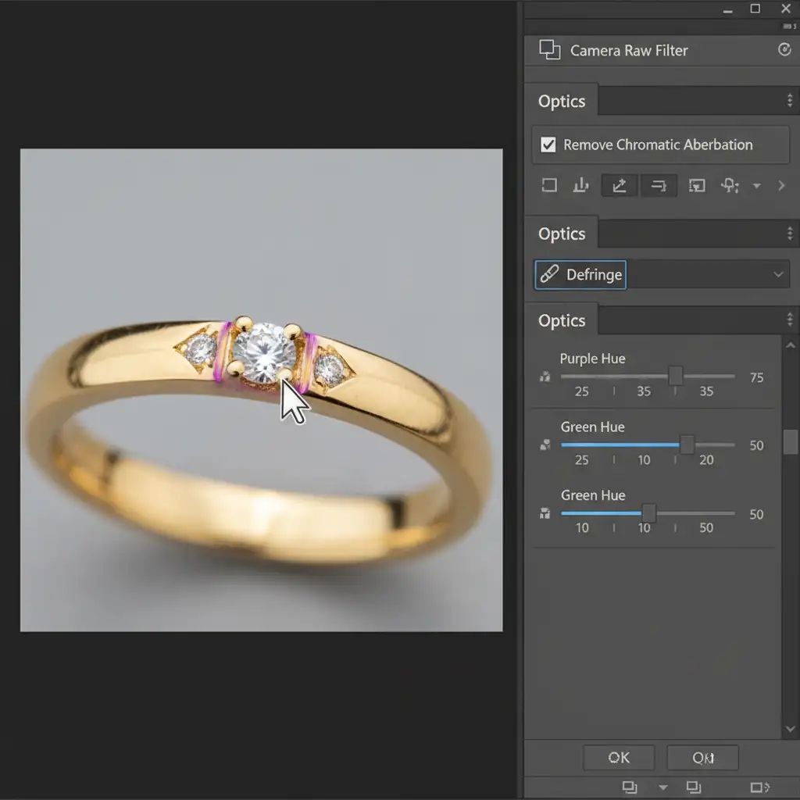Viewport: 800px width, 800px height.
Task: Select the Optics tab above the hue sliders
Action: [x=562, y=320]
